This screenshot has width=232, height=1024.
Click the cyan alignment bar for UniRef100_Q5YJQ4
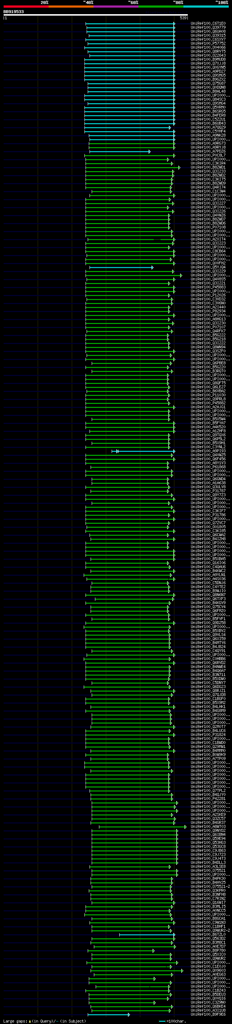point(121,267)
